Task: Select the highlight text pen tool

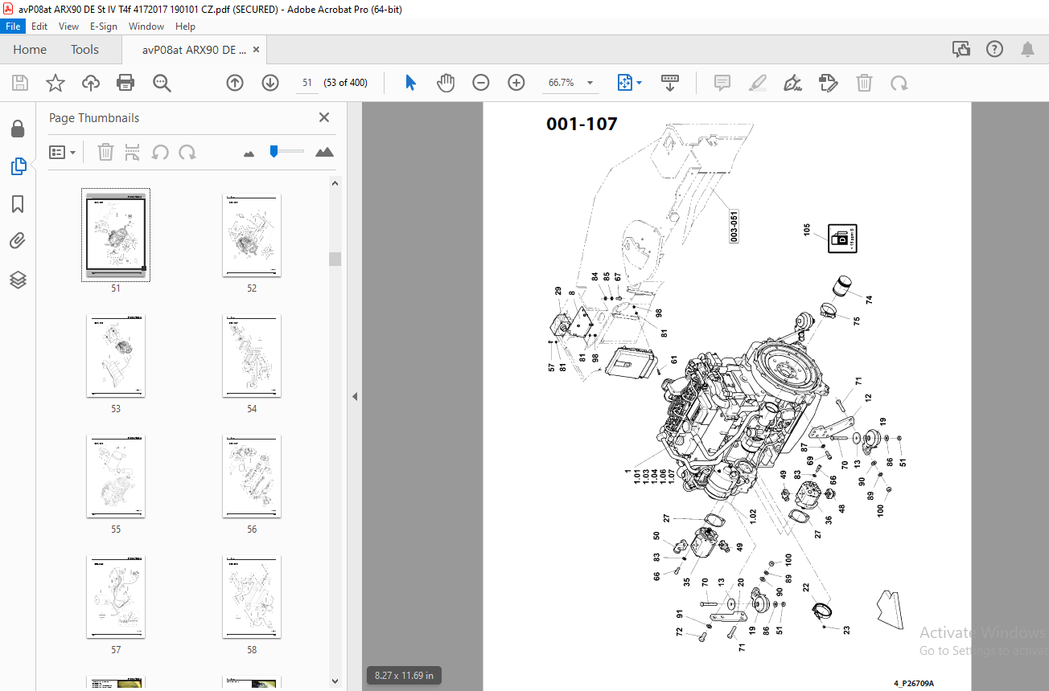Action: tap(758, 83)
